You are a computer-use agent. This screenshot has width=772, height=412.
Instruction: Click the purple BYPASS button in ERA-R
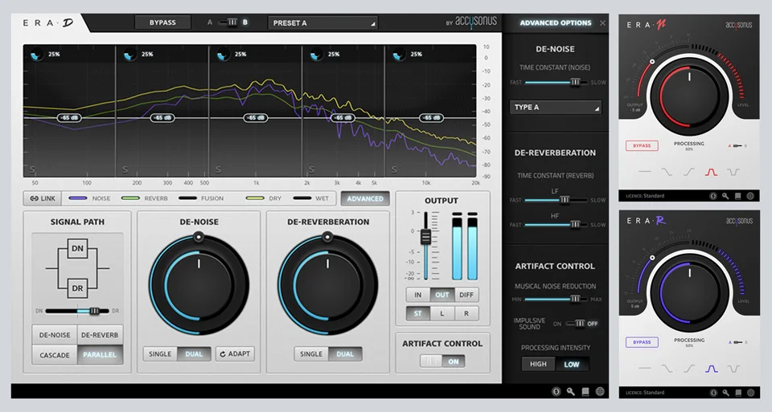tap(642, 342)
